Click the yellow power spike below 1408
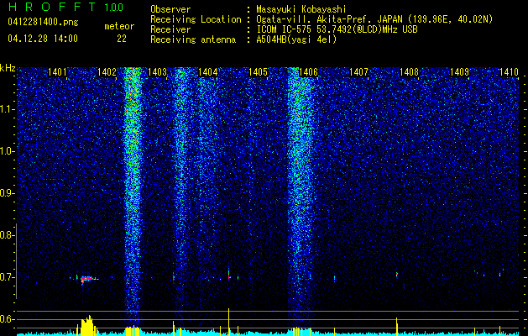The height and width of the screenshot is (336, 528). [x=397, y=326]
